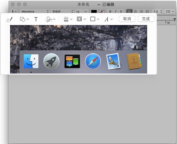Click the 完成 button
The image size is (177, 144).
point(146,19)
